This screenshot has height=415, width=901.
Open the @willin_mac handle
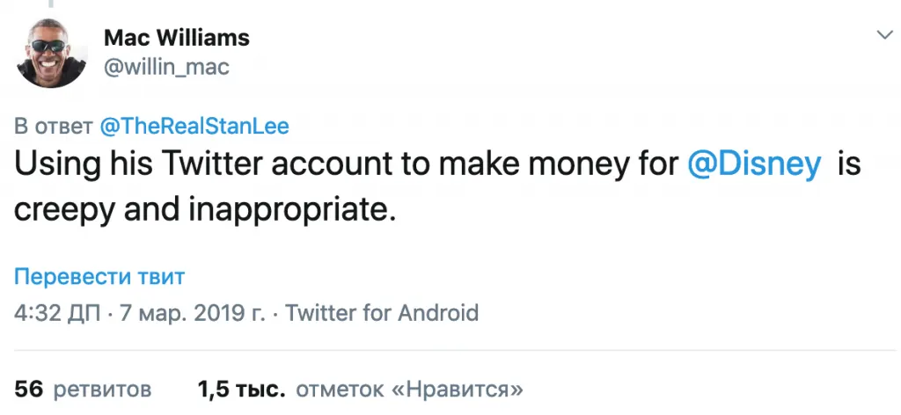[x=167, y=67]
